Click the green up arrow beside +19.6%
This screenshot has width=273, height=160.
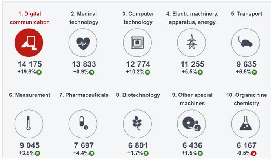point(39,72)
